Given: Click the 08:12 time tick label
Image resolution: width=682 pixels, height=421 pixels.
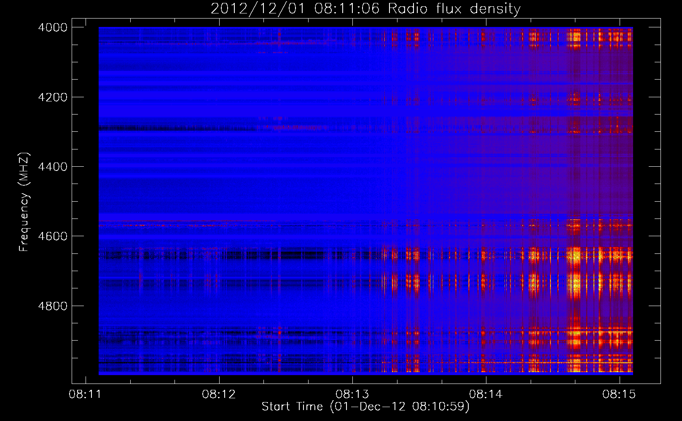Looking at the screenshot, I should click(x=219, y=394).
